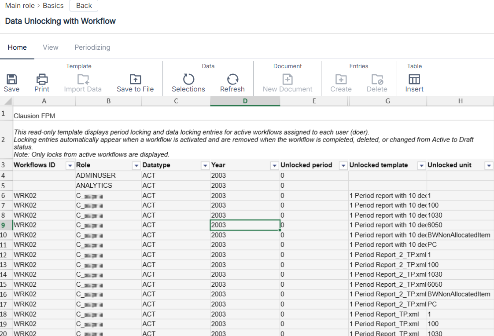The image size is (494, 336).
Task: Click Period Report_TP.xml cell in row 18
Action: click(x=388, y=314)
